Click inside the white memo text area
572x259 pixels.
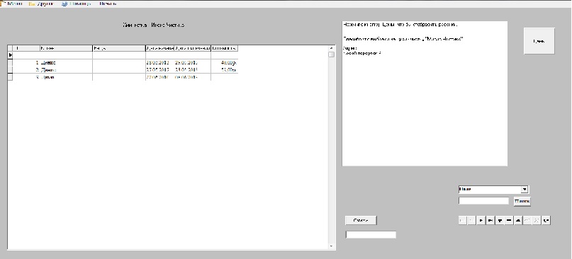(x=425, y=93)
